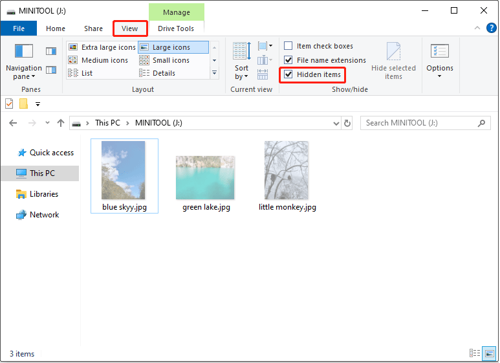Select Large icons layout

click(173, 47)
